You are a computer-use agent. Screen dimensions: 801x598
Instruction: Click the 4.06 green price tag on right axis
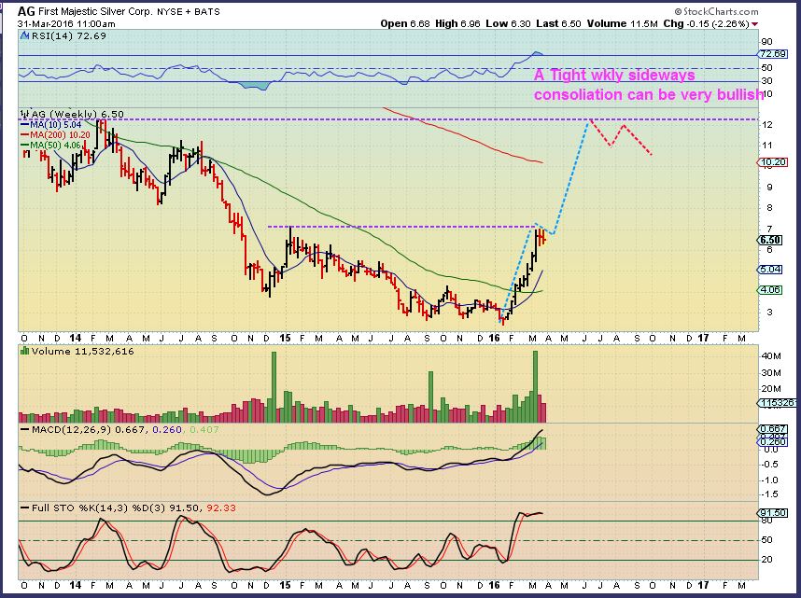click(x=770, y=289)
